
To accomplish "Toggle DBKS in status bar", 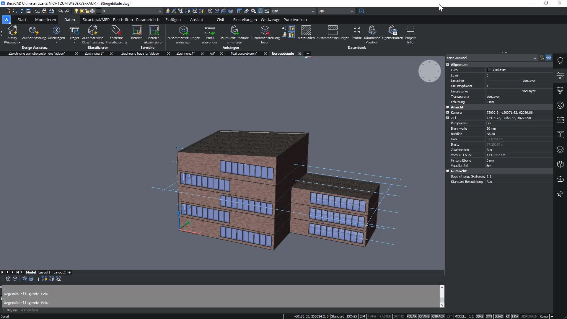I will [480, 316].
